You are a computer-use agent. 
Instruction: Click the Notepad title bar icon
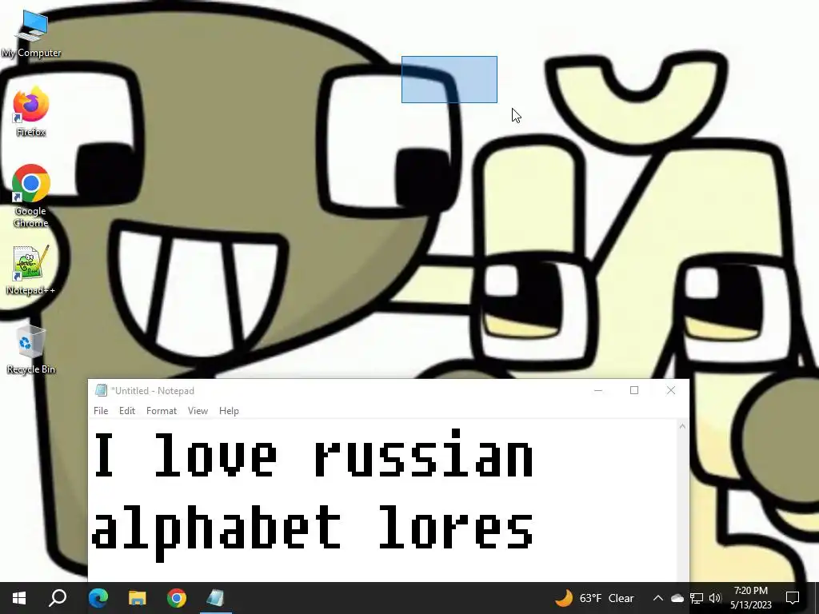tap(101, 390)
